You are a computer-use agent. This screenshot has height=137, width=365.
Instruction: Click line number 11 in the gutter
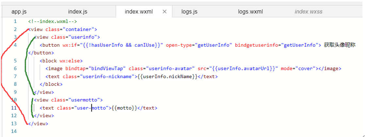click(x=14, y=108)
